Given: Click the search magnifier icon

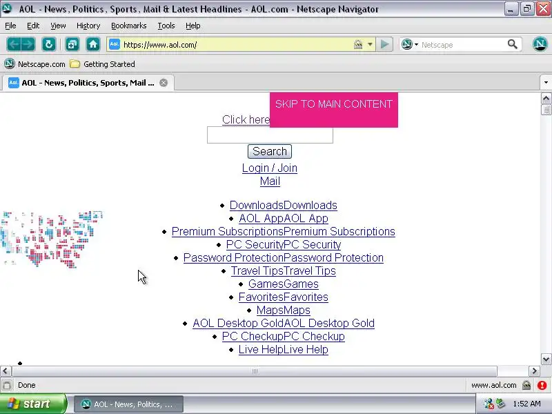Looking at the screenshot, I should coord(513,44).
